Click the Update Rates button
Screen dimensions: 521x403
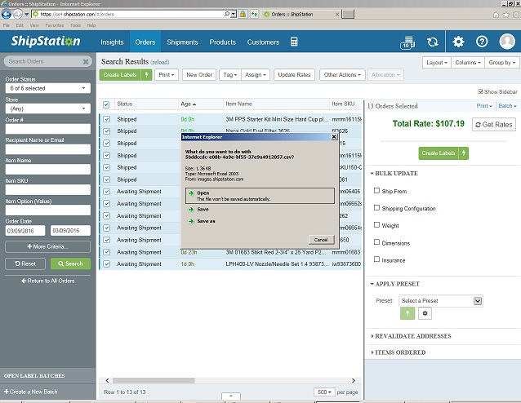pos(294,75)
